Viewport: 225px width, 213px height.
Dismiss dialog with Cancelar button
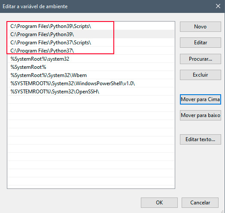(200, 203)
